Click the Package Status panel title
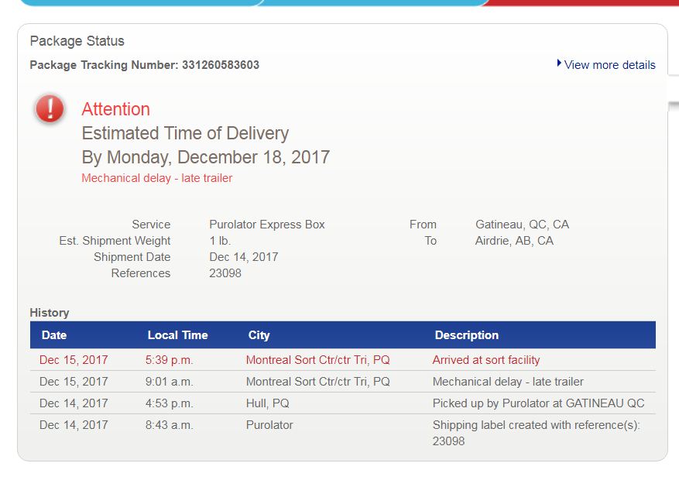 point(77,41)
